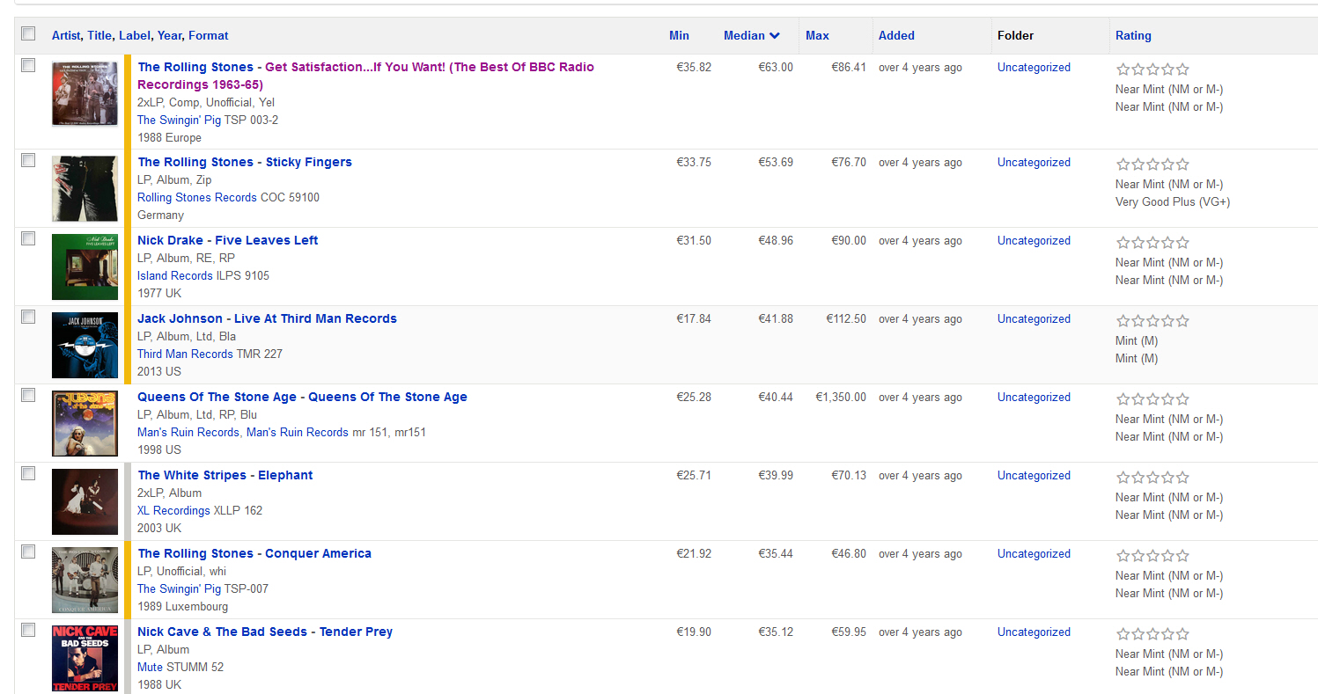
Task: Open the White Stripes Elephant cover thumbnail
Action: pos(85,502)
